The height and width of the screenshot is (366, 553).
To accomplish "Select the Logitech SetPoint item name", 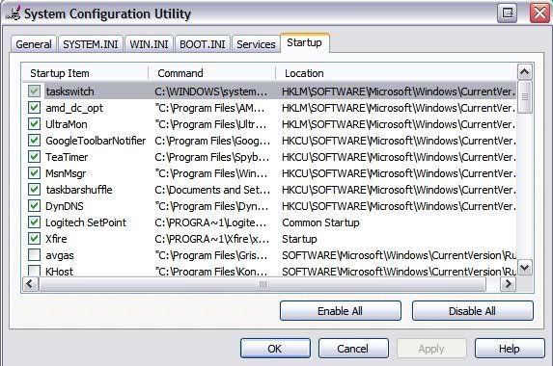I will [x=86, y=222].
